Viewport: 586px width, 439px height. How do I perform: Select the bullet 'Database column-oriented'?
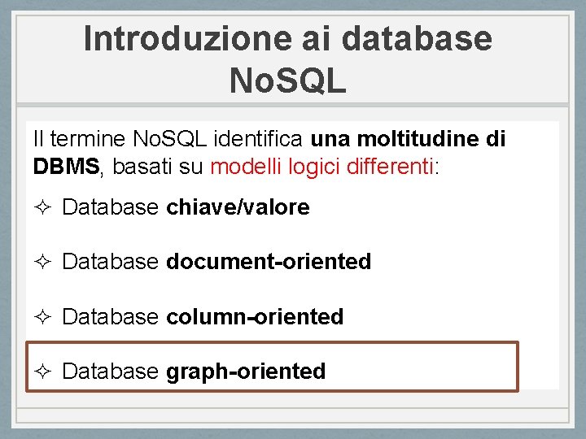pos(203,316)
